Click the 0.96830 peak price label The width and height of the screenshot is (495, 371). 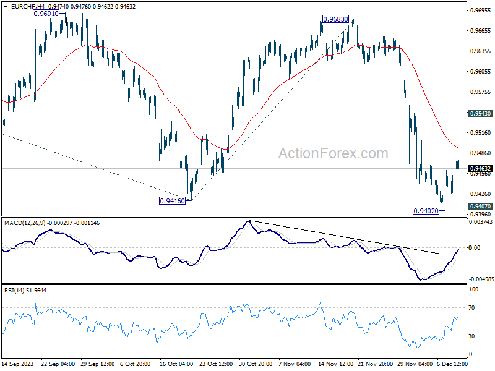335,19
